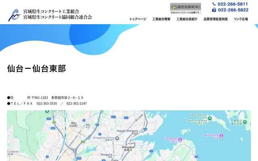
Task: Open the 組合員専用 members-only login button
Action: point(185,8)
